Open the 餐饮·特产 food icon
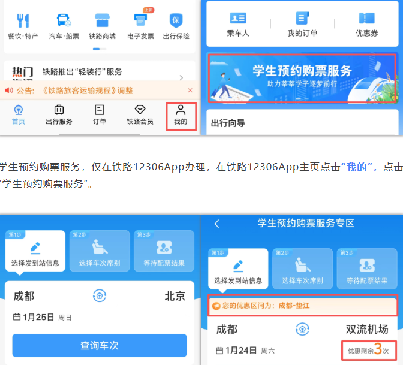Viewport: 403px width, 365px height. tap(23, 20)
